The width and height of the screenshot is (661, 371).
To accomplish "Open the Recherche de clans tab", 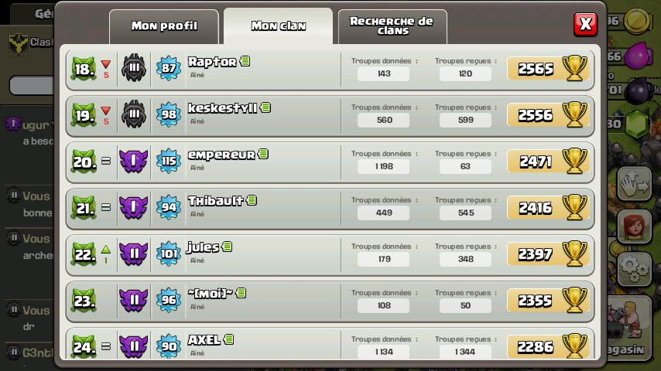I will click(392, 26).
